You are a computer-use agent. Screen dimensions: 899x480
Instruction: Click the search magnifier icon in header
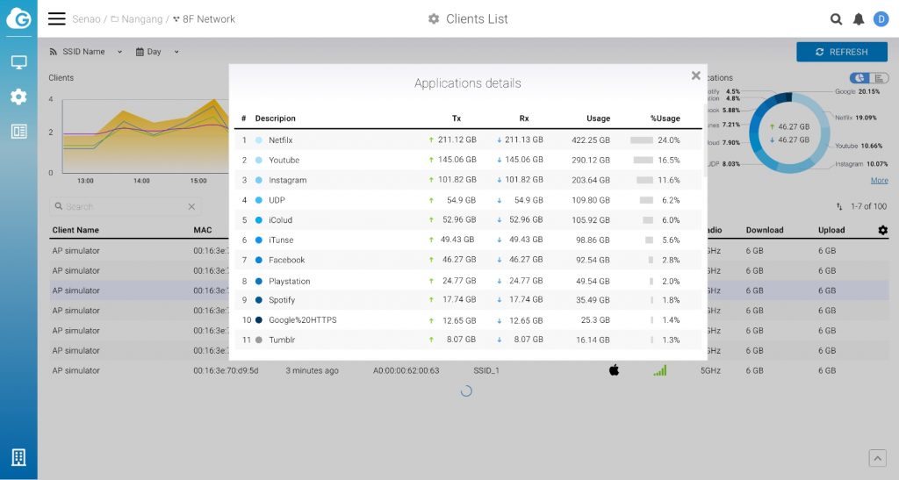836,19
